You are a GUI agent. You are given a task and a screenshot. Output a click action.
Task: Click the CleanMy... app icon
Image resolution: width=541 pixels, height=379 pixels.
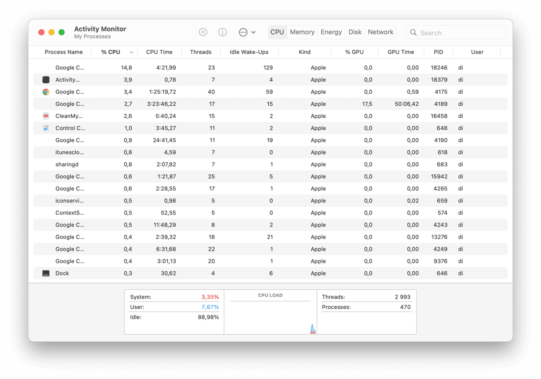click(46, 116)
